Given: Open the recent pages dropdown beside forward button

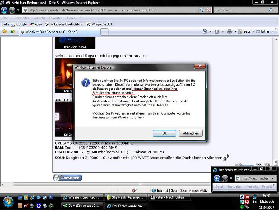Looking at the screenshot, I should pos(18,10).
